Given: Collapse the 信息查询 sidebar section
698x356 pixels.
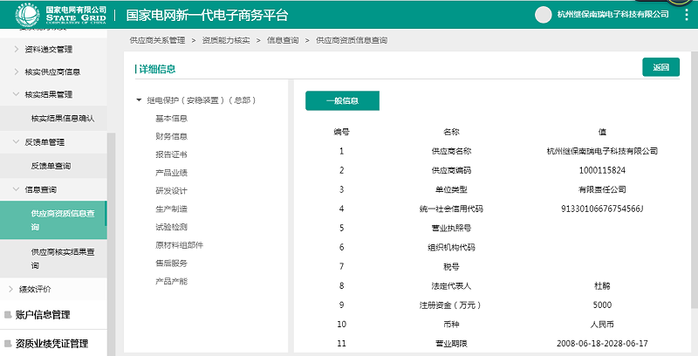Looking at the screenshot, I should click(16, 189).
